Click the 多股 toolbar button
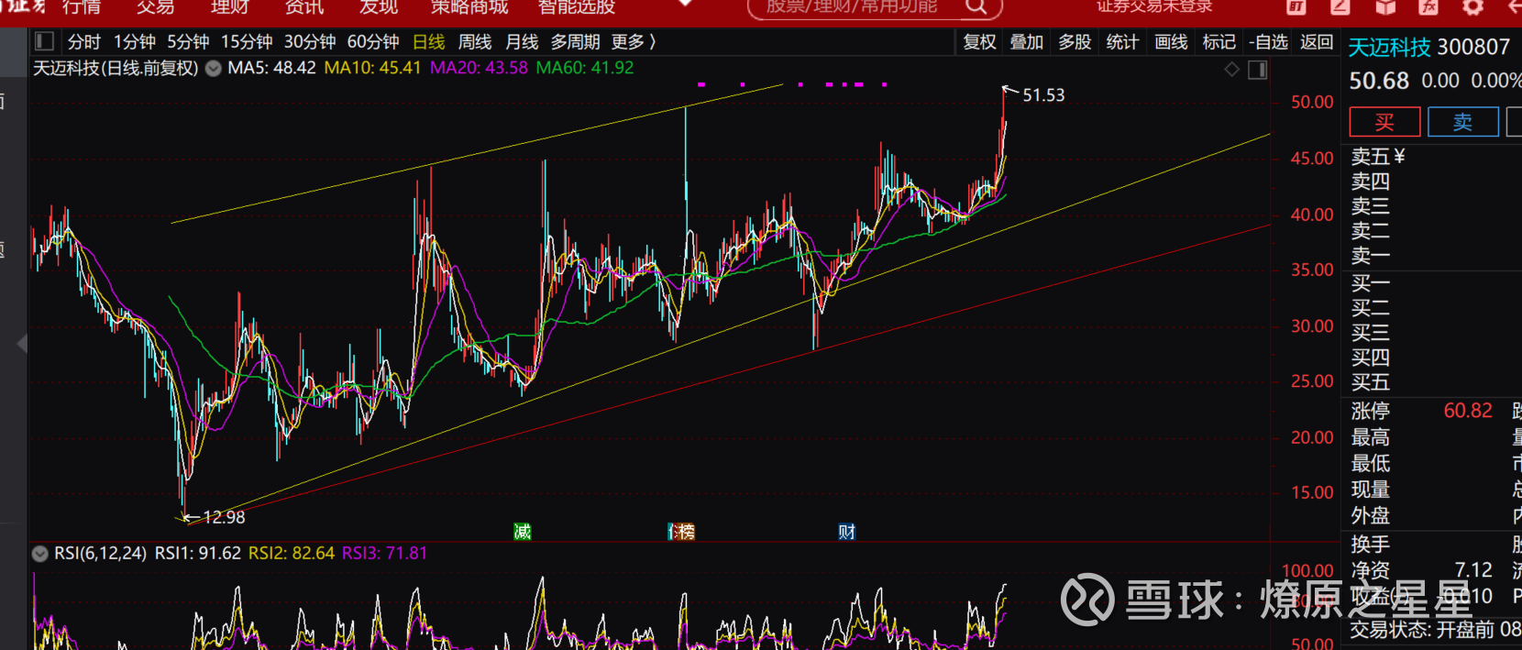The height and width of the screenshot is (650, 1522). coord(1075,42)
